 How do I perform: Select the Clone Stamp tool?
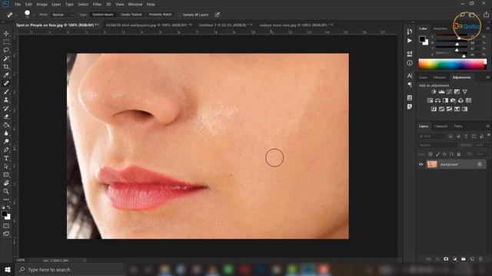tap(6, 100)
